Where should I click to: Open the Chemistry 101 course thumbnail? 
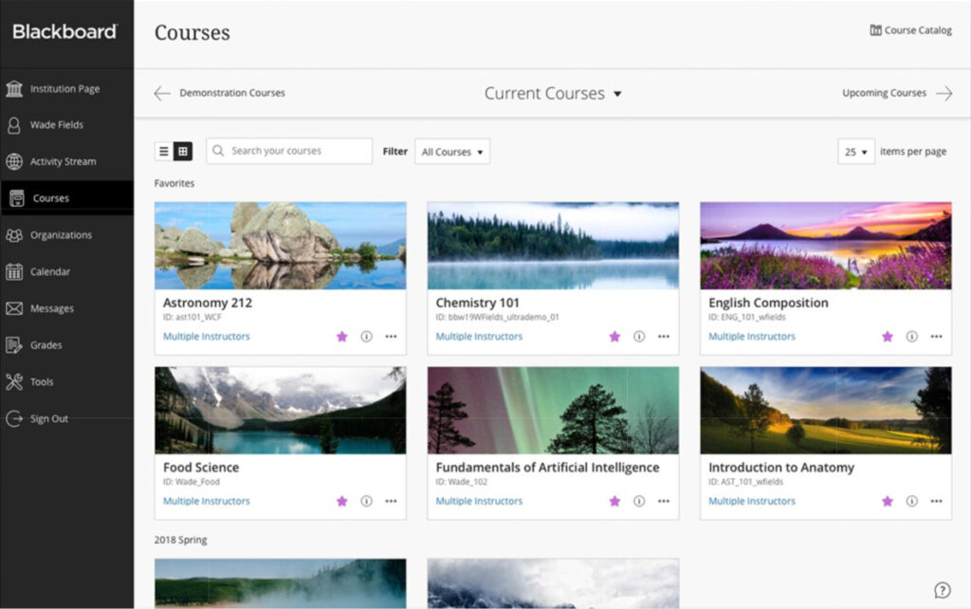point(553,246)
